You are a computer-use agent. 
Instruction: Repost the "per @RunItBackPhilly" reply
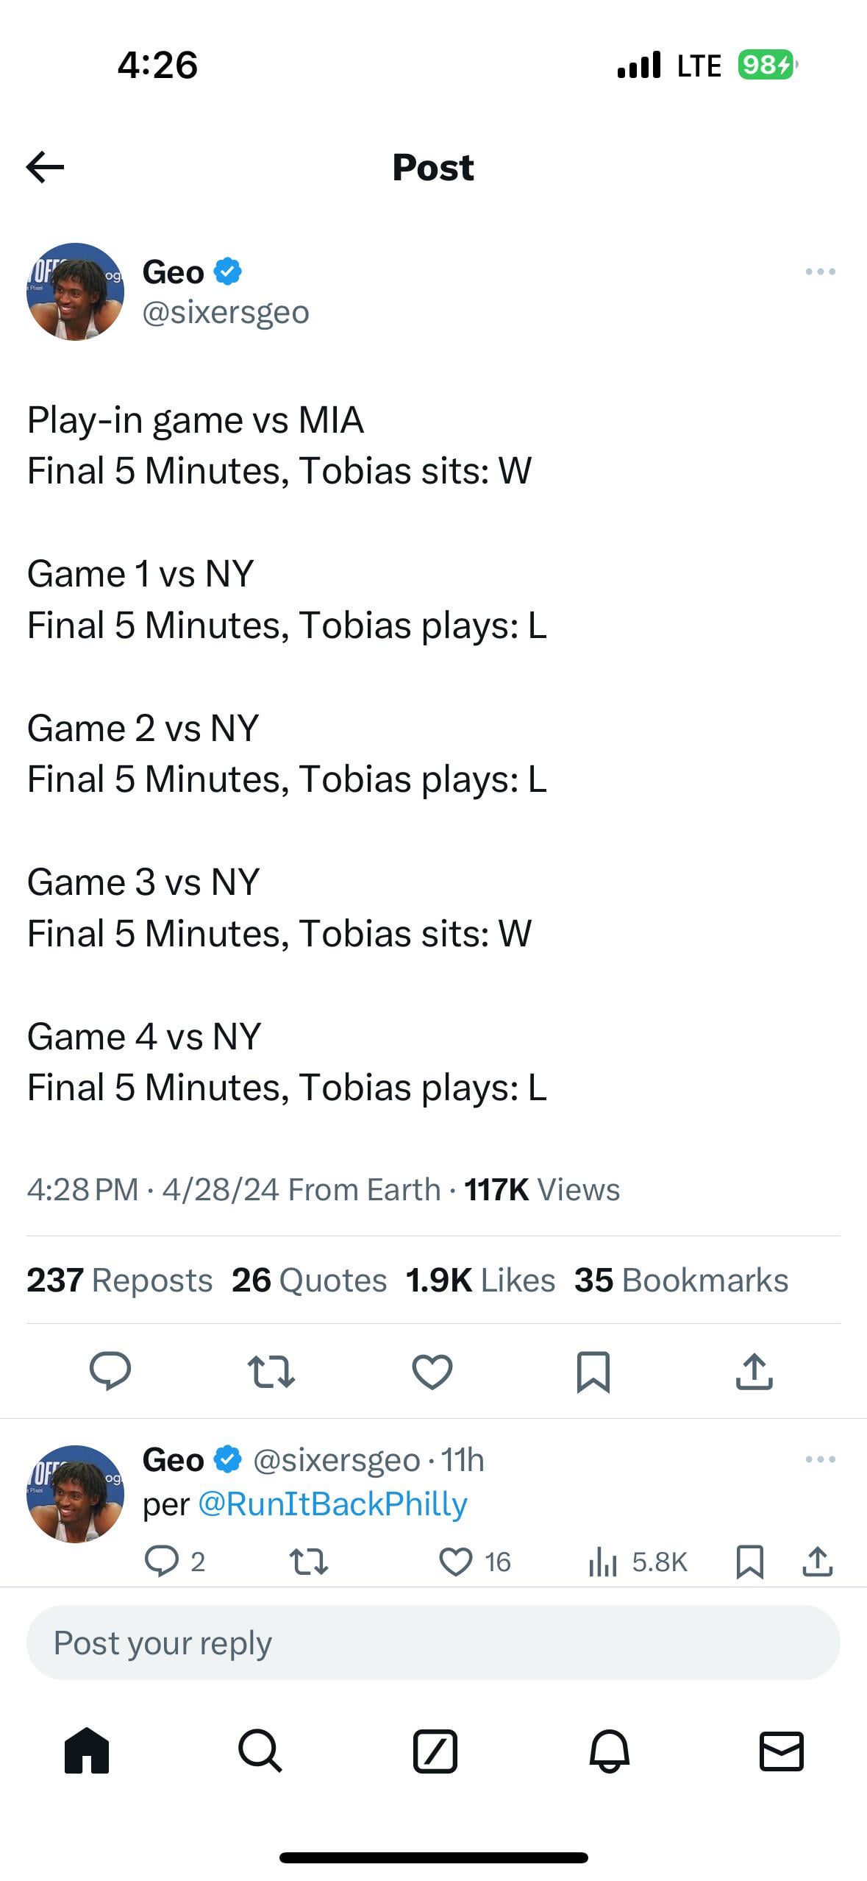309,1562
